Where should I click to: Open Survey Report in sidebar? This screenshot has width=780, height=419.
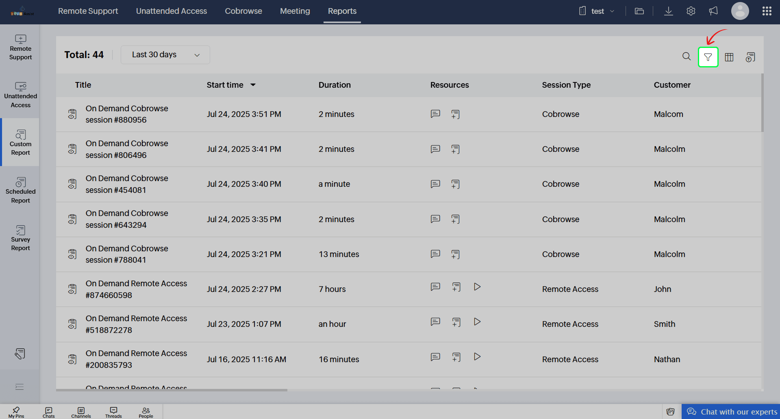tap(20, 238)
